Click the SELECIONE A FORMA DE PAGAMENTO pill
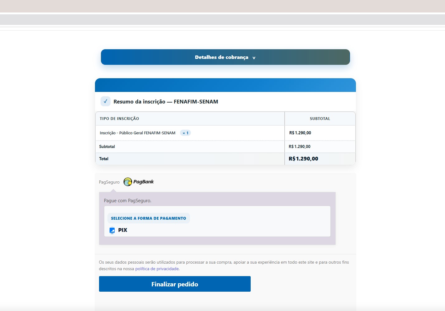This screenshot has width=445, height=311. (x=149, y=218)
